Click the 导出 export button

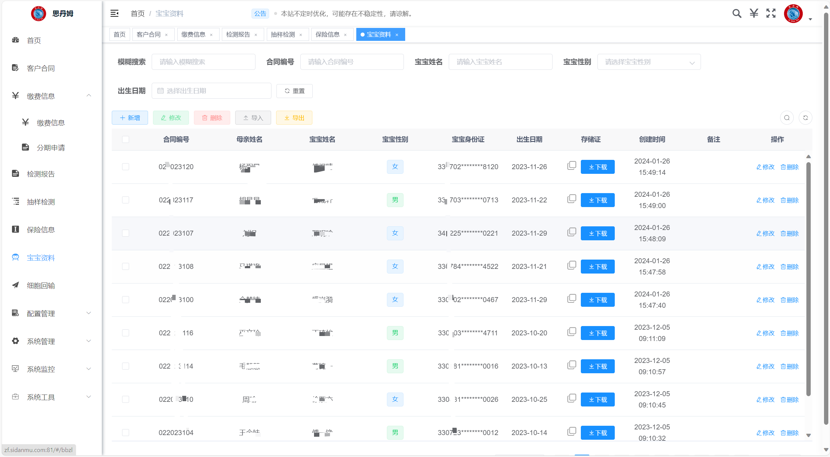(x=294, y=118)
